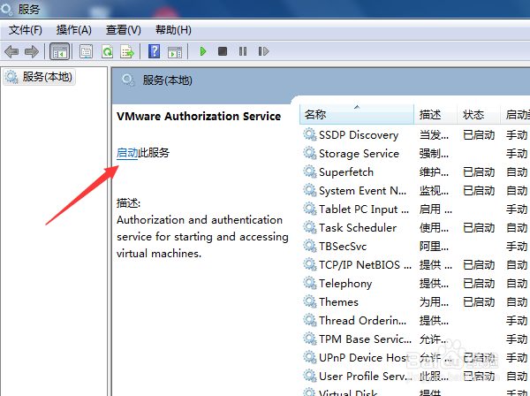530x396 pixels.
Task: Click the gear icon beside Superfetch
Action: point(309,171)
